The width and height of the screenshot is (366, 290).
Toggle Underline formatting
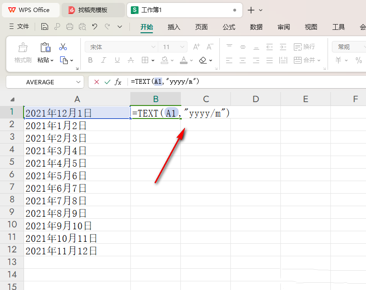[x=117, y=60]
